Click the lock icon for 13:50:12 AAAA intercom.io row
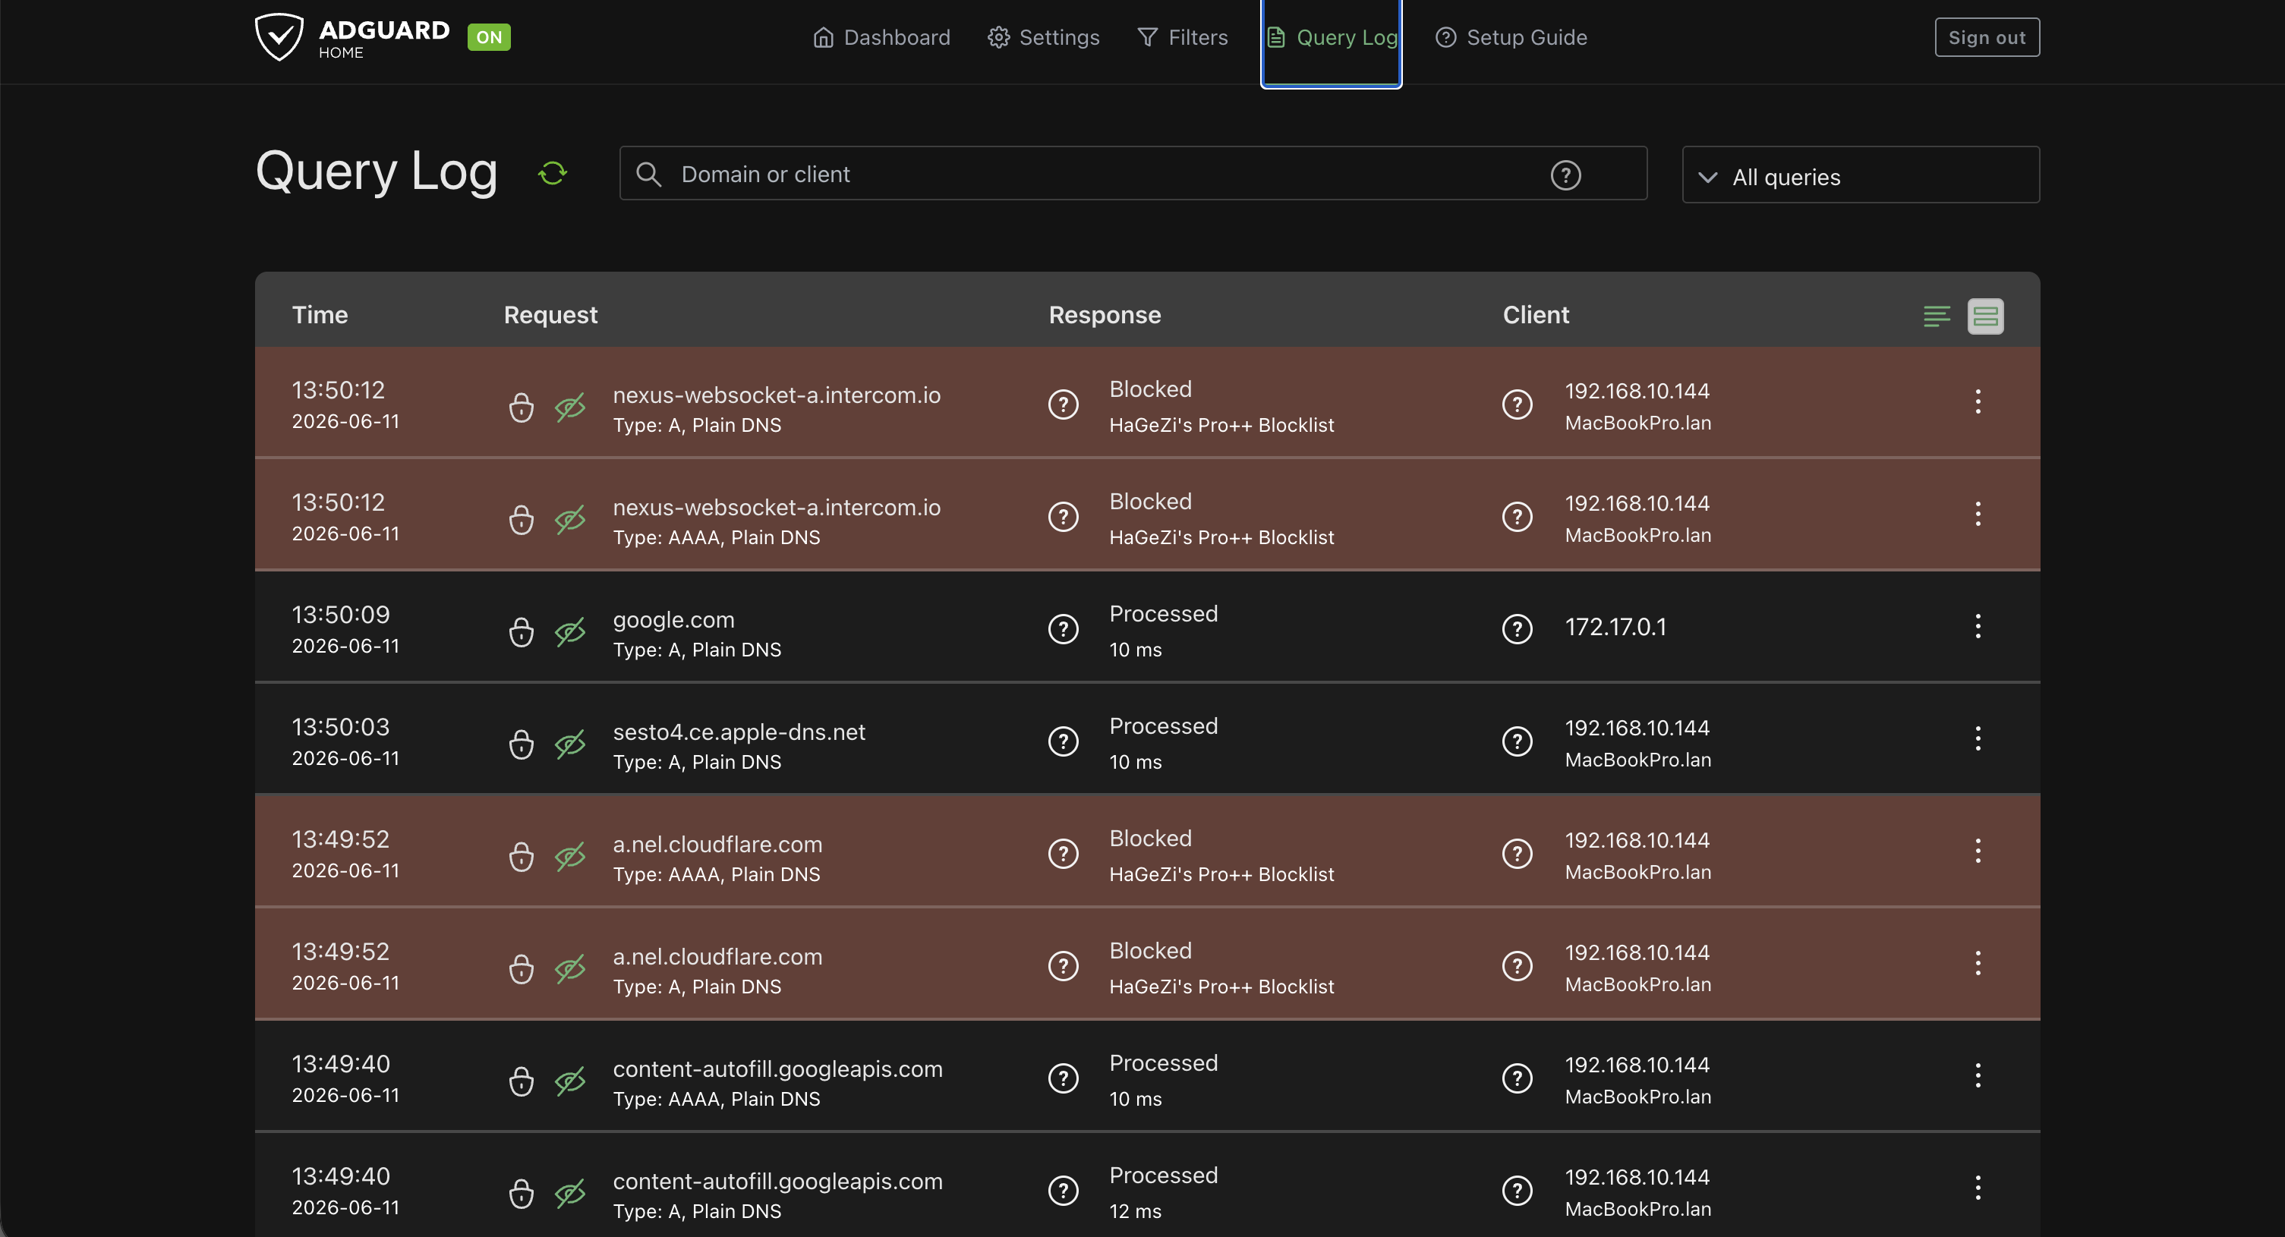Screen dimensions: 2285x1237 click(522, 520)
